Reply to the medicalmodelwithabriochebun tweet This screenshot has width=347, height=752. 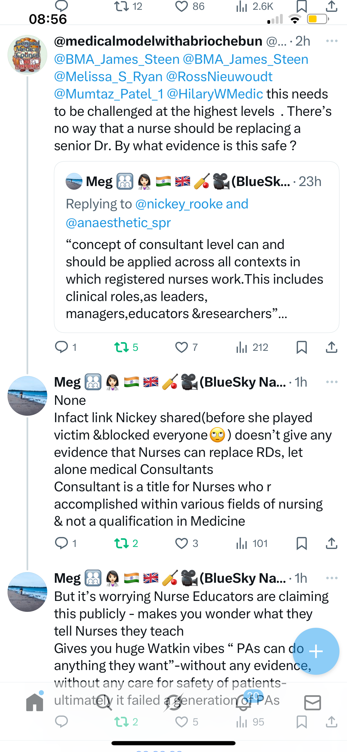pos(61,347)
